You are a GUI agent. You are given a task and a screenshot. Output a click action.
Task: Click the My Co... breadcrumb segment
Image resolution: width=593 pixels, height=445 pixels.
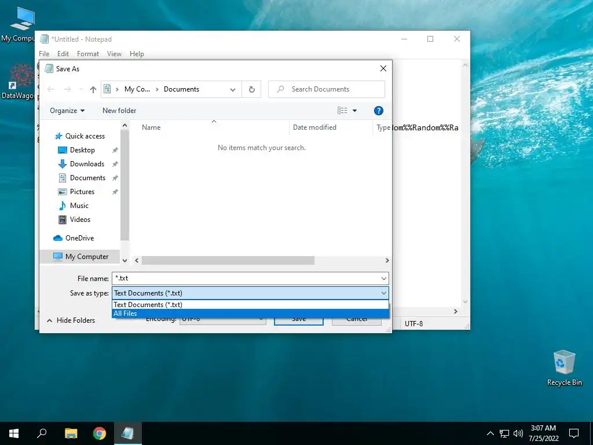137,89
